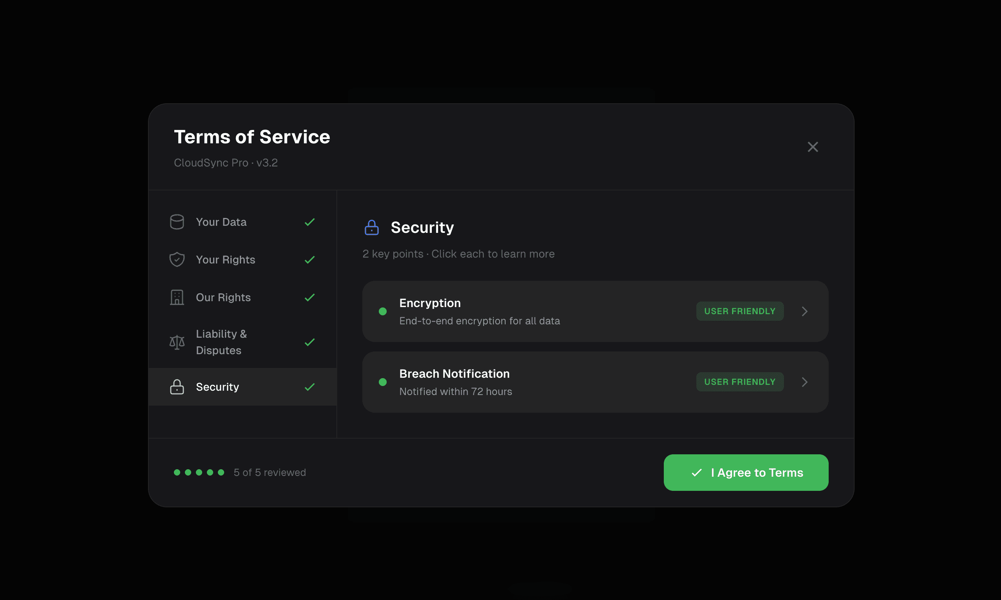
Task: Close the Terms of Service dialog
Action: [813, 147]
